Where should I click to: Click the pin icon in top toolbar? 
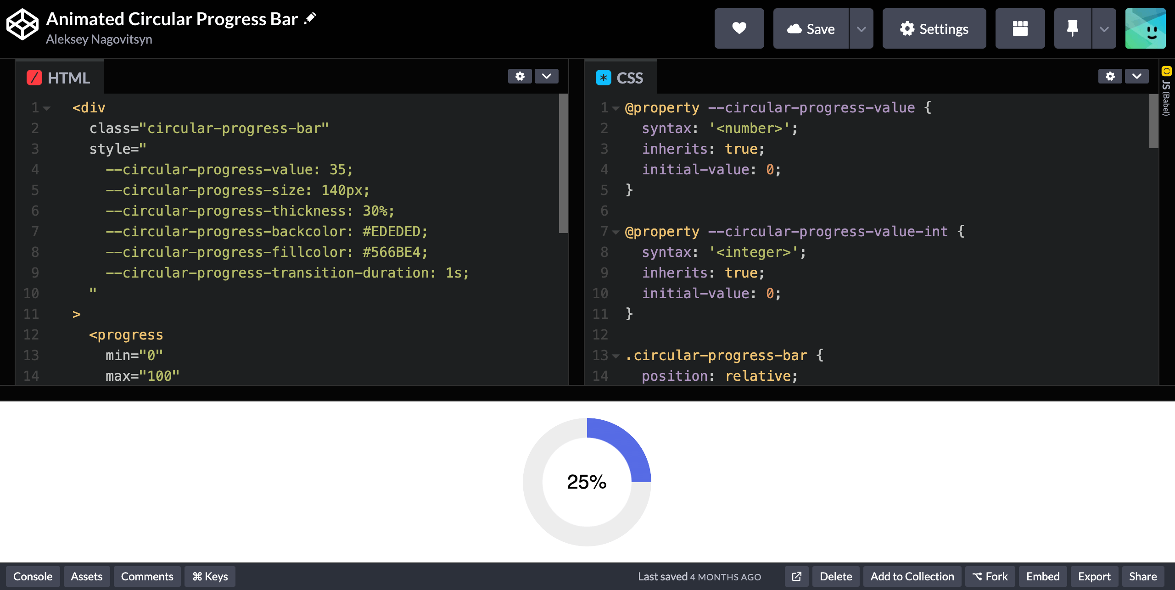1071,28
